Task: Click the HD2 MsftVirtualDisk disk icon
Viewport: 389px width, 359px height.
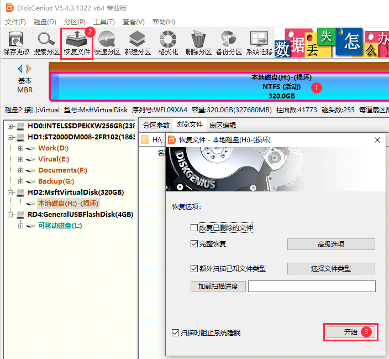Action: click(x=20, y=192)
